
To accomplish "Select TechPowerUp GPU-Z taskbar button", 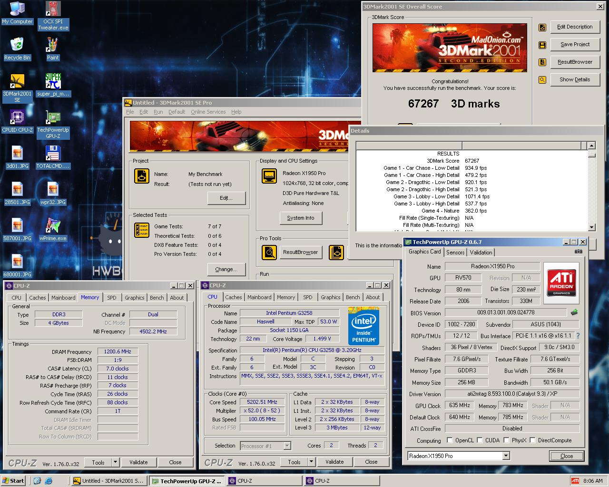I will [x=187, y=481].
